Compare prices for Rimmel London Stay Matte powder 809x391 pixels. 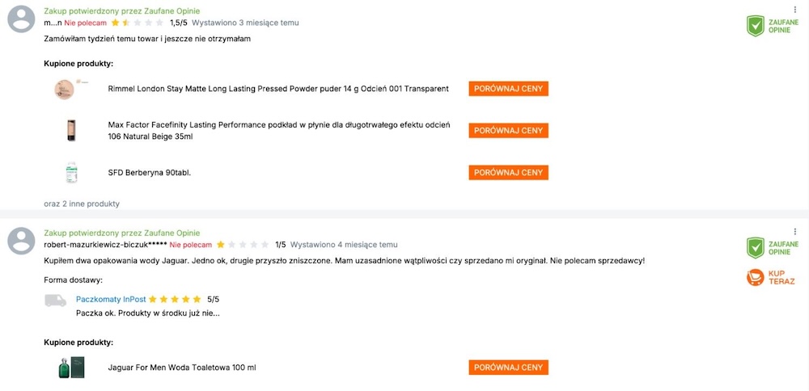tap(508, 89)
